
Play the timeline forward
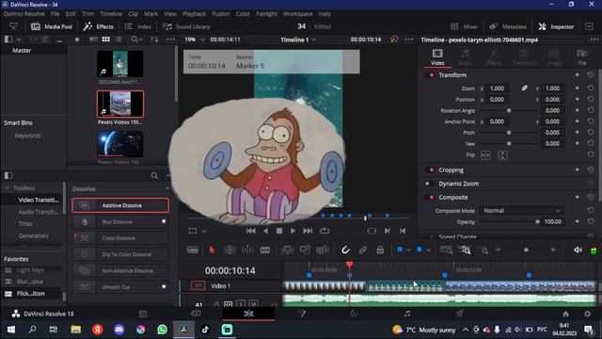(x=293, y=231)
